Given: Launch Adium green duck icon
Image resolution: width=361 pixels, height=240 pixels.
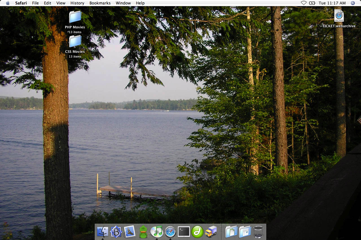Looking at the screenshot, I should (x=143, y=232).
